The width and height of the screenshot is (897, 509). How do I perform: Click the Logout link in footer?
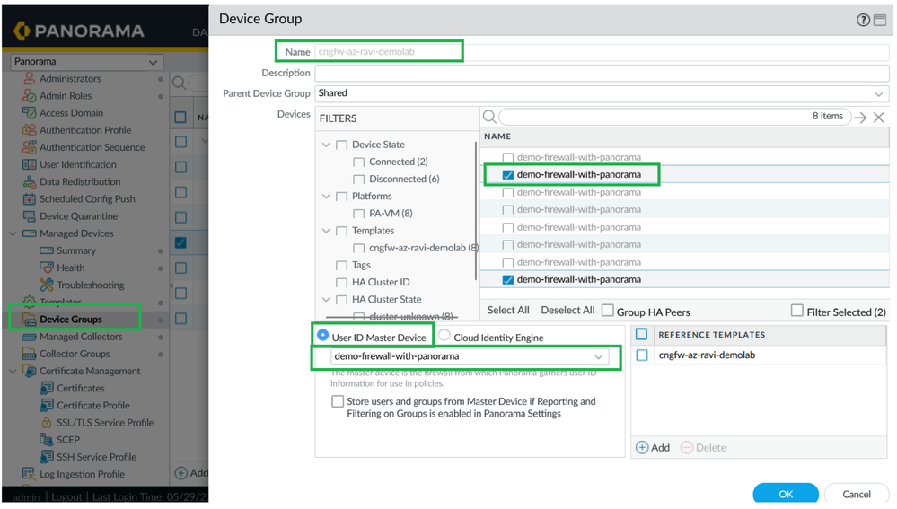click(x=66, y=496)
